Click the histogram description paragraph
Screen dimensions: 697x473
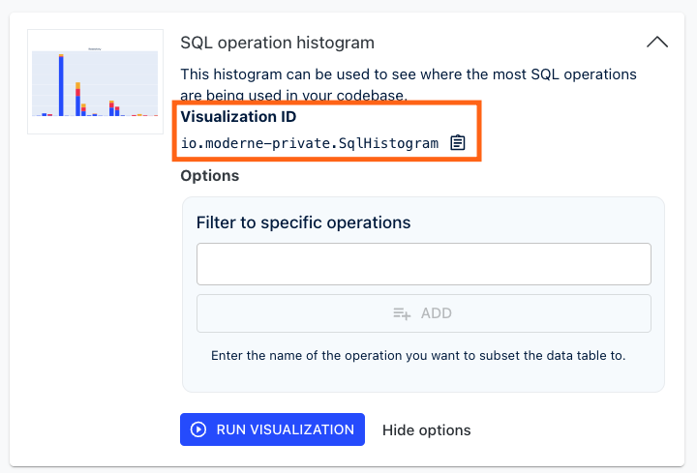click(409, 85)
